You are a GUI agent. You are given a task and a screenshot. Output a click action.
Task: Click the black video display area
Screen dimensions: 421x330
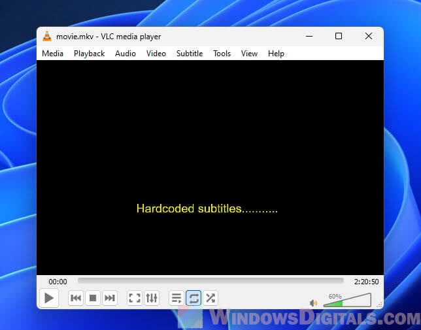210,167
